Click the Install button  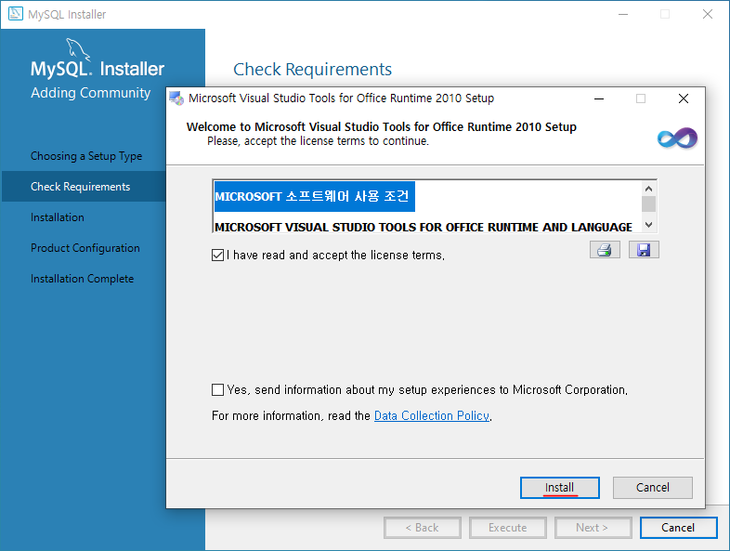click(560, 488)
